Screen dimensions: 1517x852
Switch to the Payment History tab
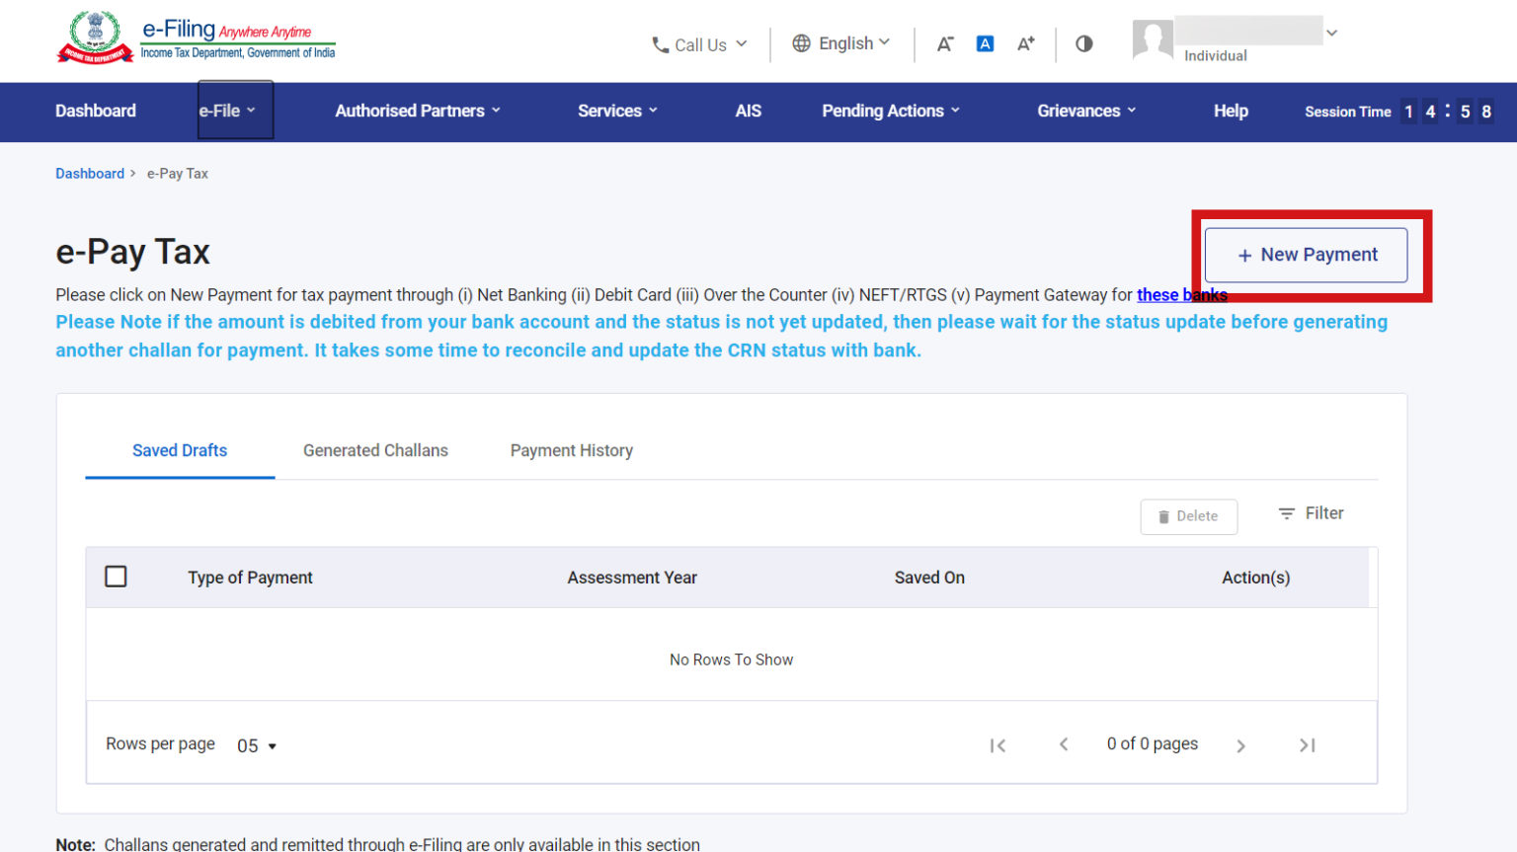[571, 450]
